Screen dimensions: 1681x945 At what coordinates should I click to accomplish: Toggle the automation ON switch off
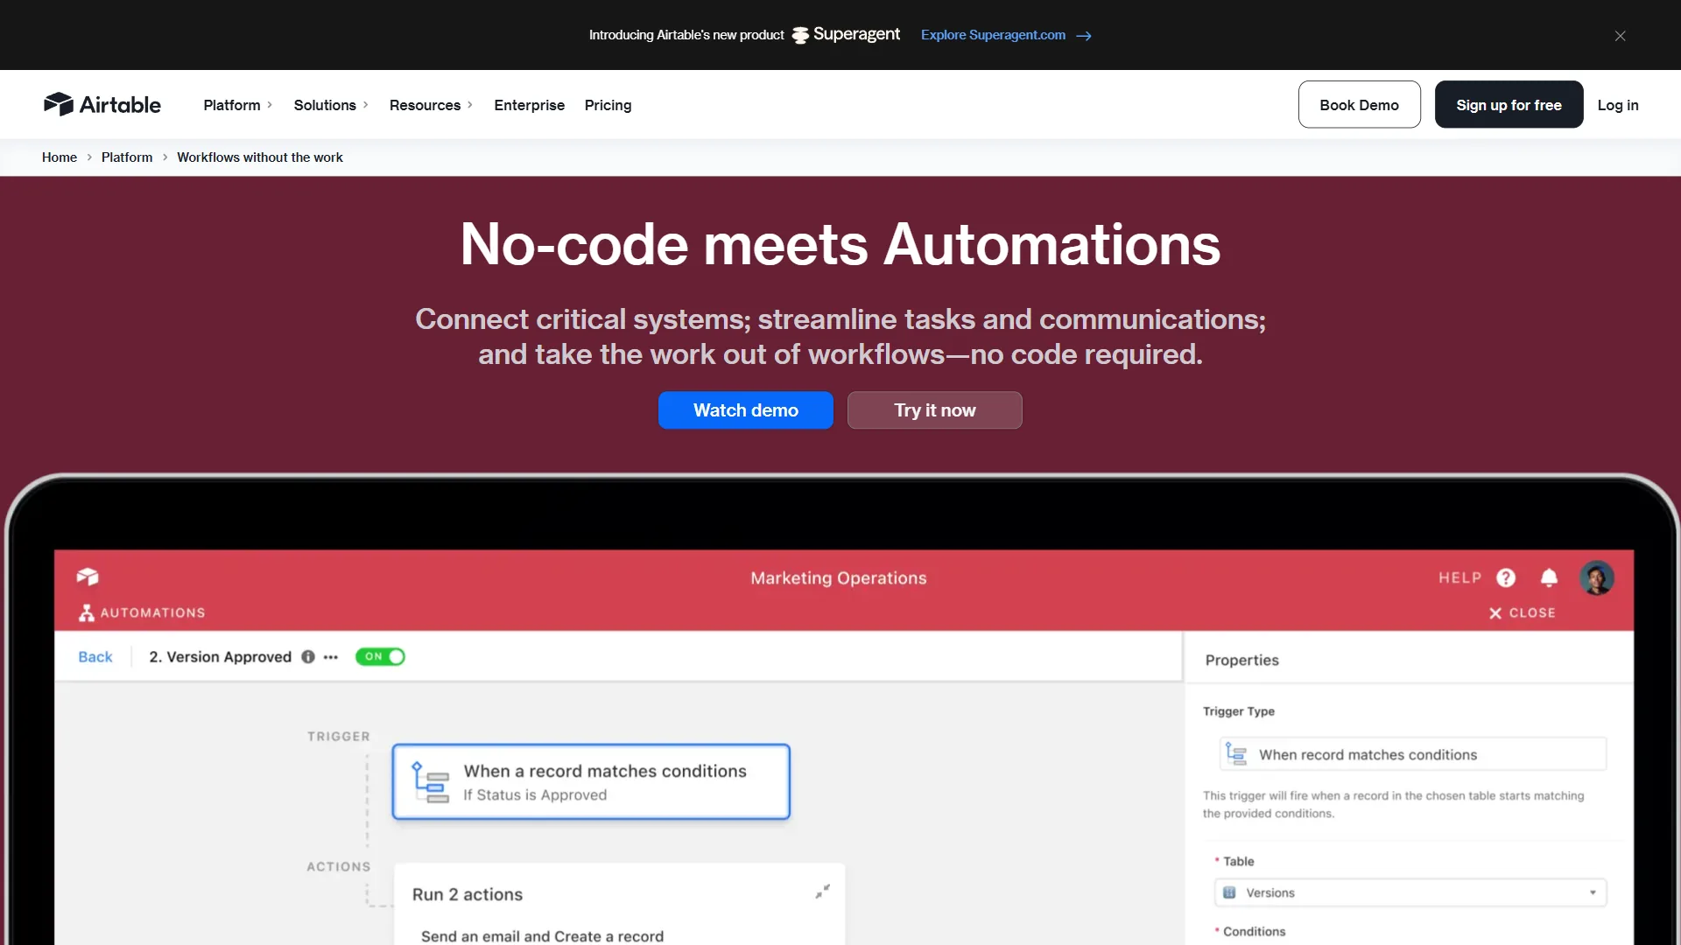[x=380, y=657]
